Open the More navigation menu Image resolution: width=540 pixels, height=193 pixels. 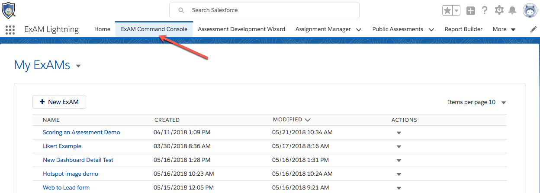coord(504,29)
